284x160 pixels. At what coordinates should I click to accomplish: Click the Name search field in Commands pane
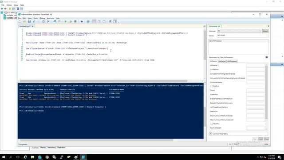click(243, 36)
